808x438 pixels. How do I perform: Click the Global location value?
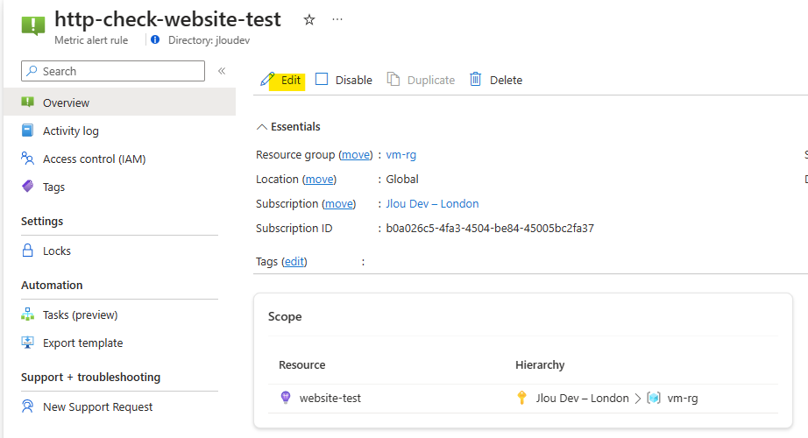[x=402, y=179]
